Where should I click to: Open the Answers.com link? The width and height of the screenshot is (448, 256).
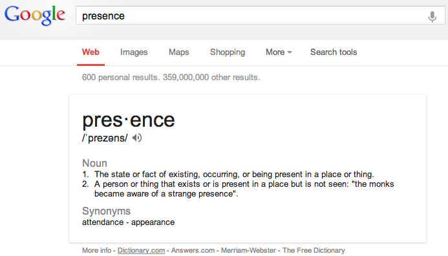tap(193, 250)
